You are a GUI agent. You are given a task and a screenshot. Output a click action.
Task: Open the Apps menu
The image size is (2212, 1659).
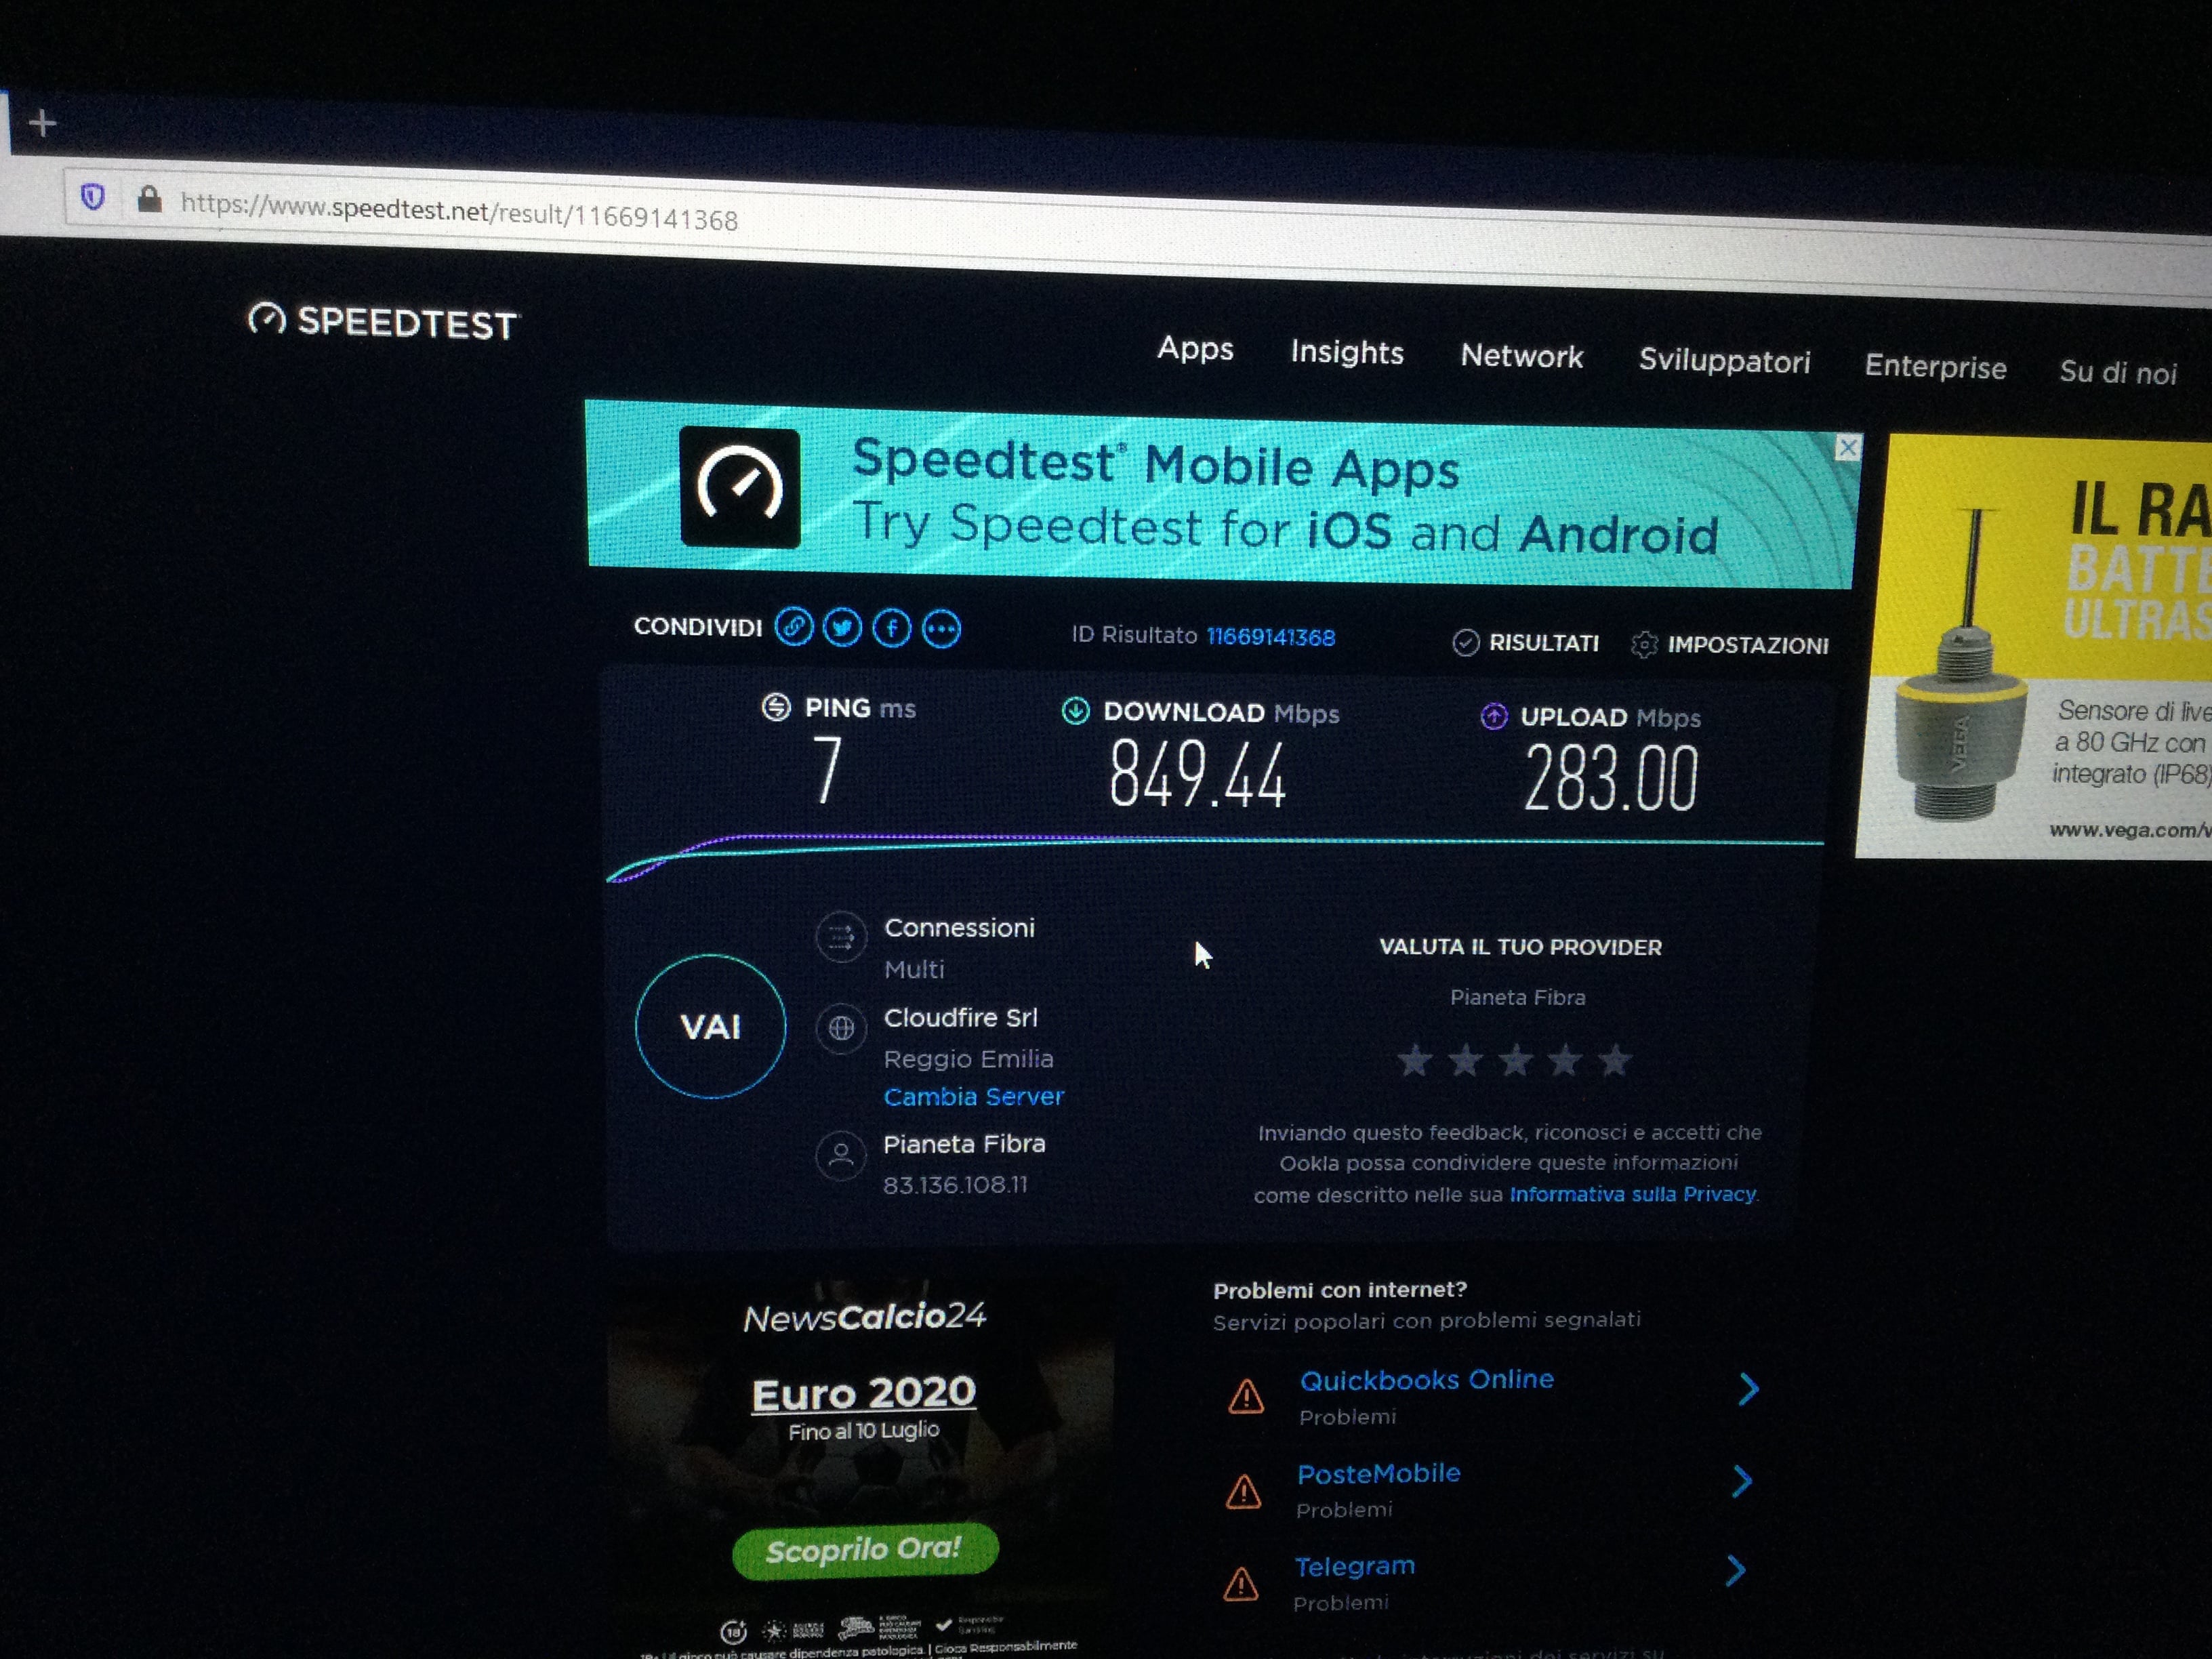1195,348
